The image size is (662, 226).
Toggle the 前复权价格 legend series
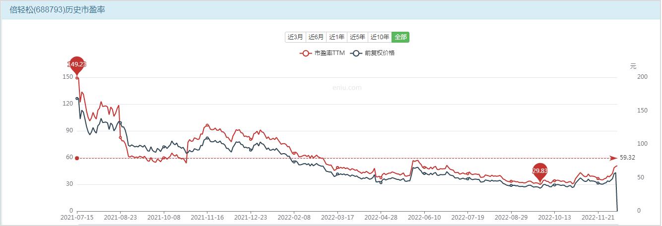pyautogui.click(x=372, y=53)
